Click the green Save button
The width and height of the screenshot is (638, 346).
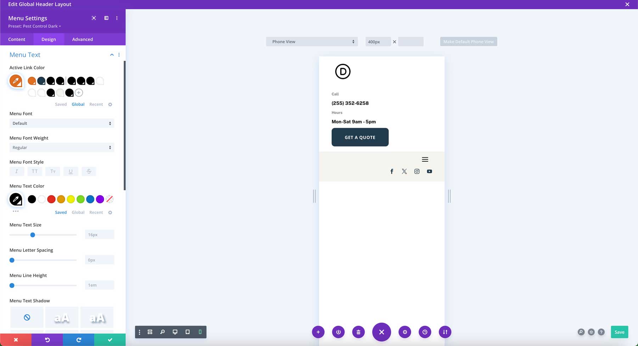tap(619, 332)
